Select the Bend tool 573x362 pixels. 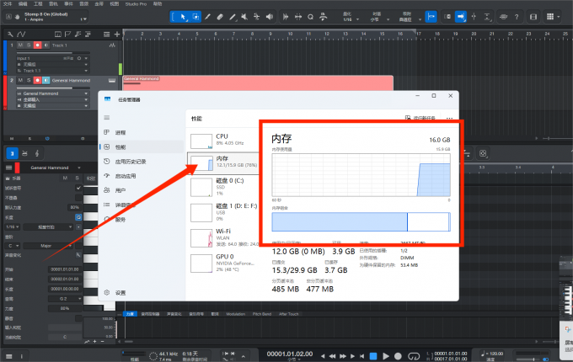tap(256, 17)
